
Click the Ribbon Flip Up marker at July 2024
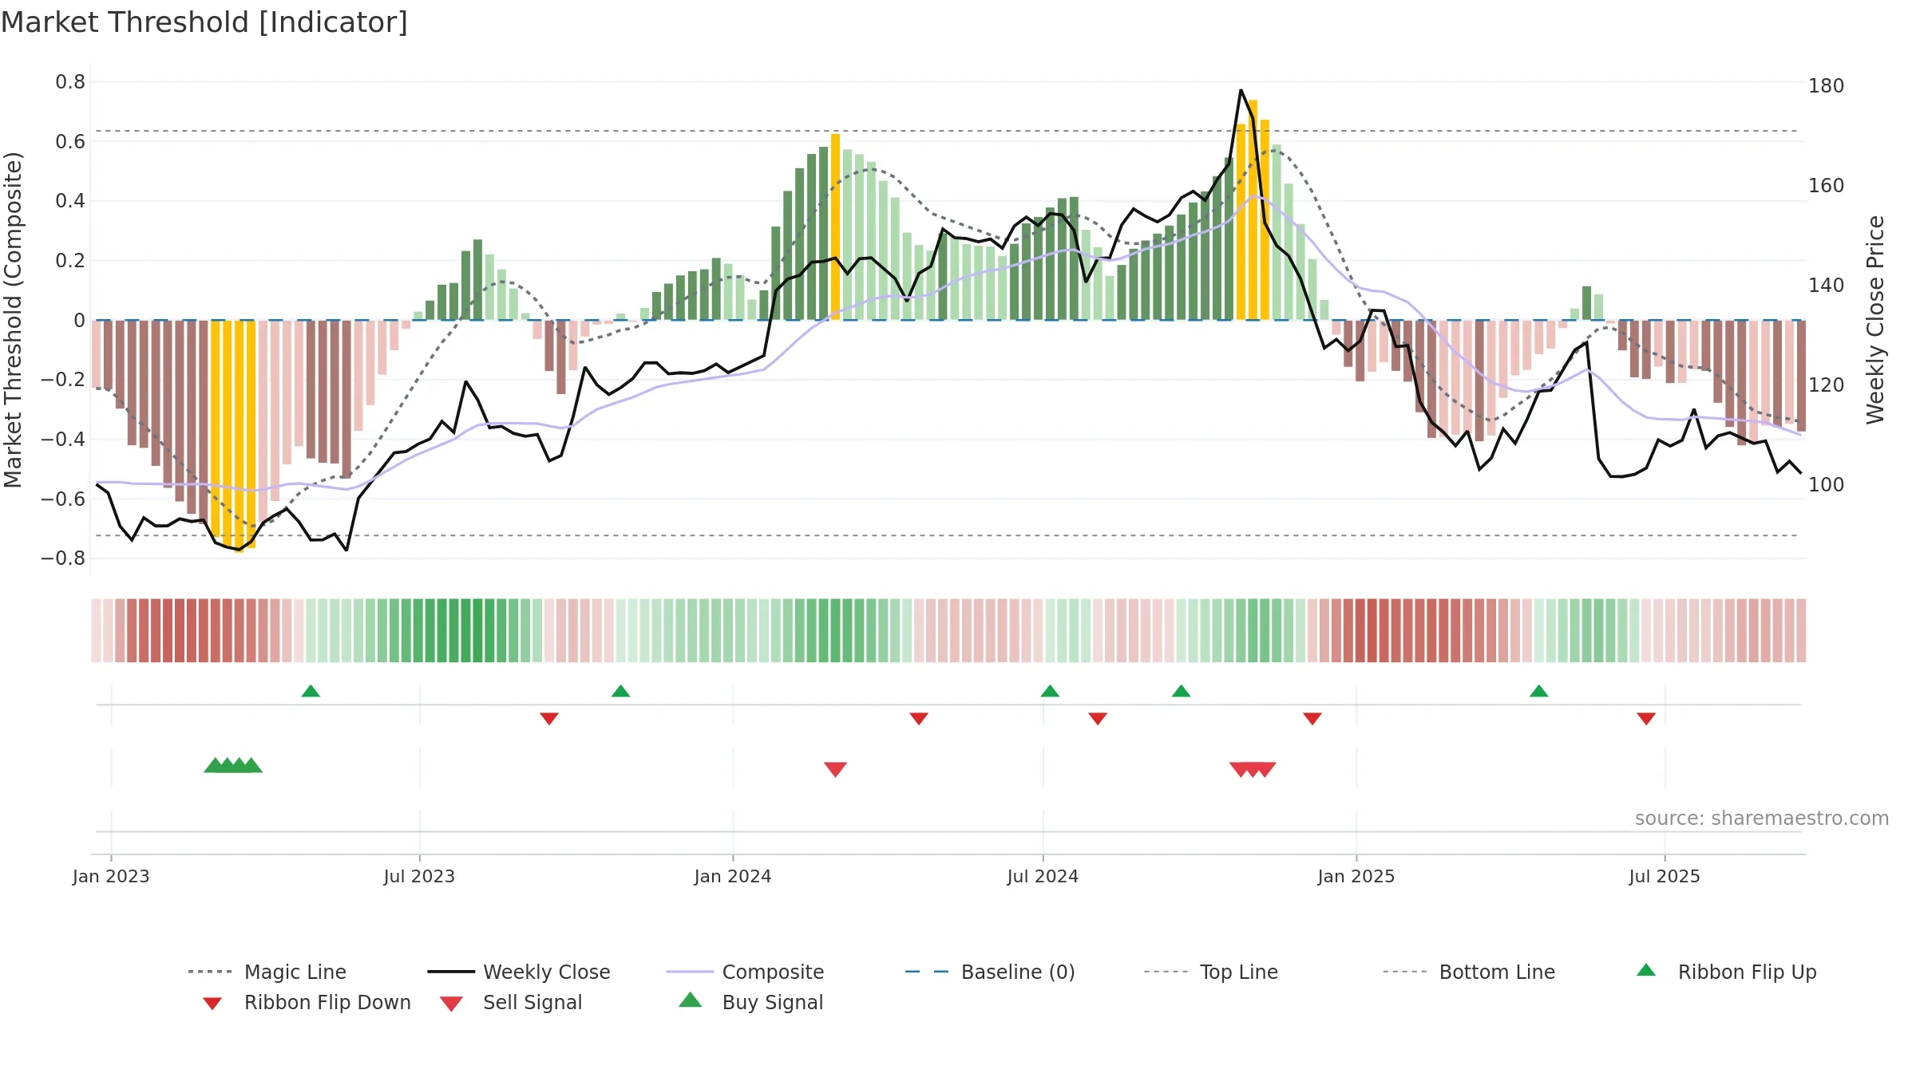[1050, 691]
